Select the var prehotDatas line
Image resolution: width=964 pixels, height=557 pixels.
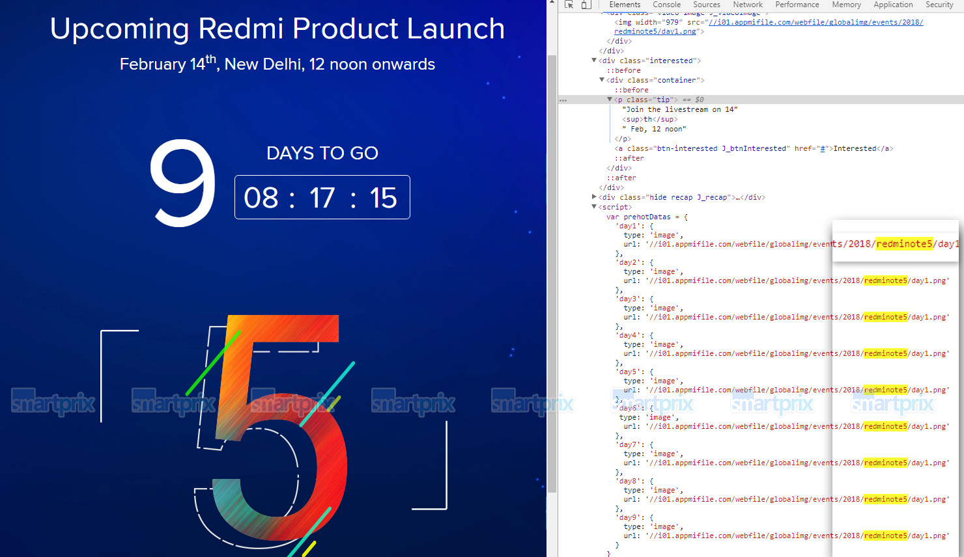[x=647, y=217]
